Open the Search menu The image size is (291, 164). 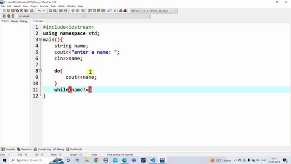pyautogui.click(x=17, y=6)
